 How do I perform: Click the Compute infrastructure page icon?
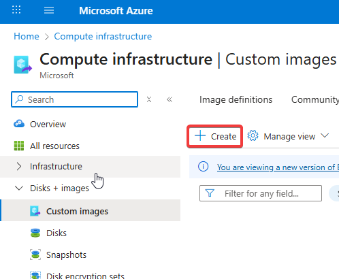click(22, 65)
